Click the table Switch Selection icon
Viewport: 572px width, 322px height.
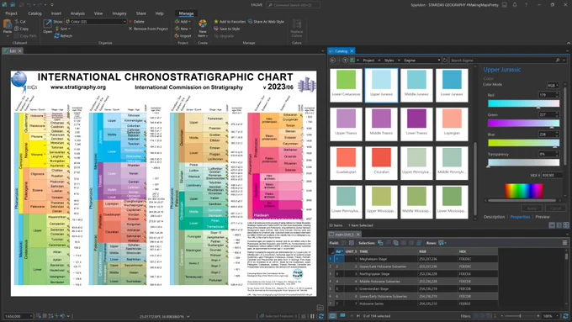[x=396, y=243]
